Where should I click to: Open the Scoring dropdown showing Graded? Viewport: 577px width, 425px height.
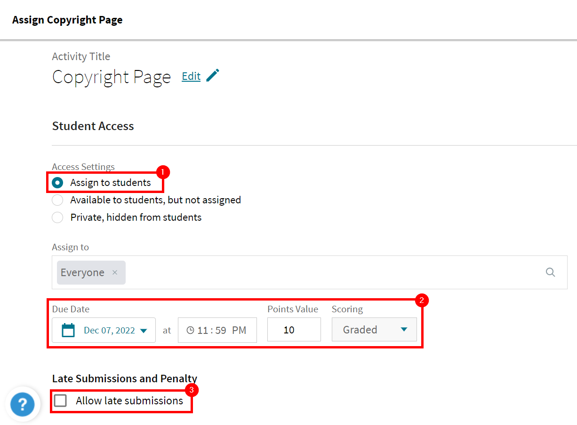pyautogui.click(x=374, y=329)
